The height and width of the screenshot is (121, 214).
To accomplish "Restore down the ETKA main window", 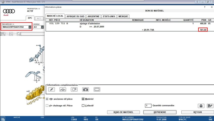I will (x=208, y=2).
